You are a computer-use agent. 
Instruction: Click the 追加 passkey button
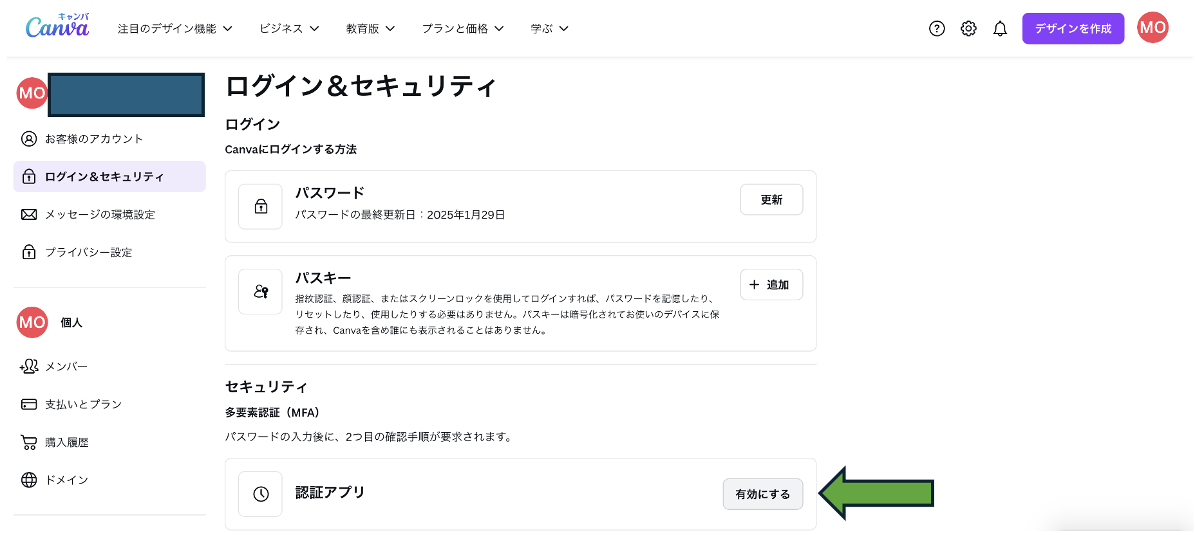pos(771,284)
